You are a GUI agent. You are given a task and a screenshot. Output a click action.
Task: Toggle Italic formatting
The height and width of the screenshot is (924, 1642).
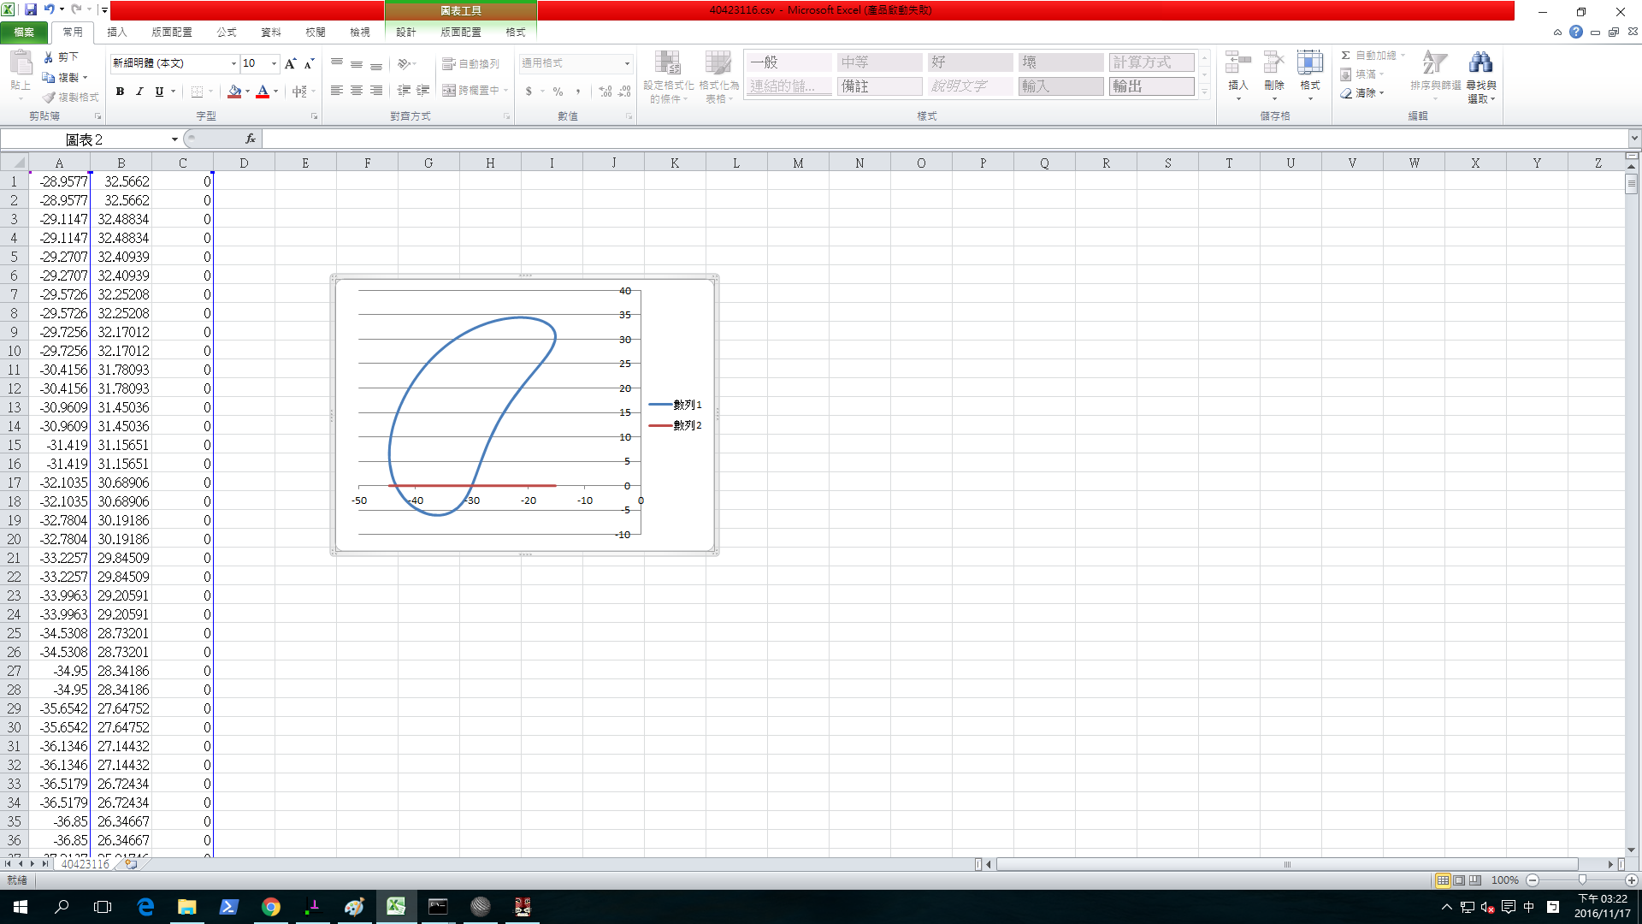click(139, 92)
